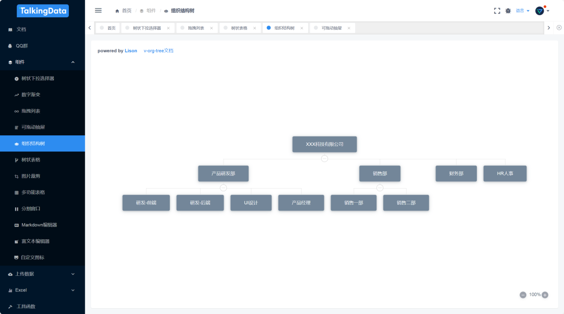Select the 财务部 node

click(456, 173)
